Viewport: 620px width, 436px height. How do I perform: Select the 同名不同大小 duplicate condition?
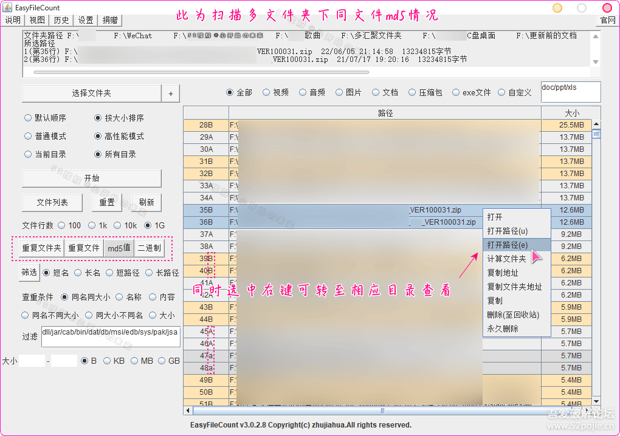click(x=26, y=315)
